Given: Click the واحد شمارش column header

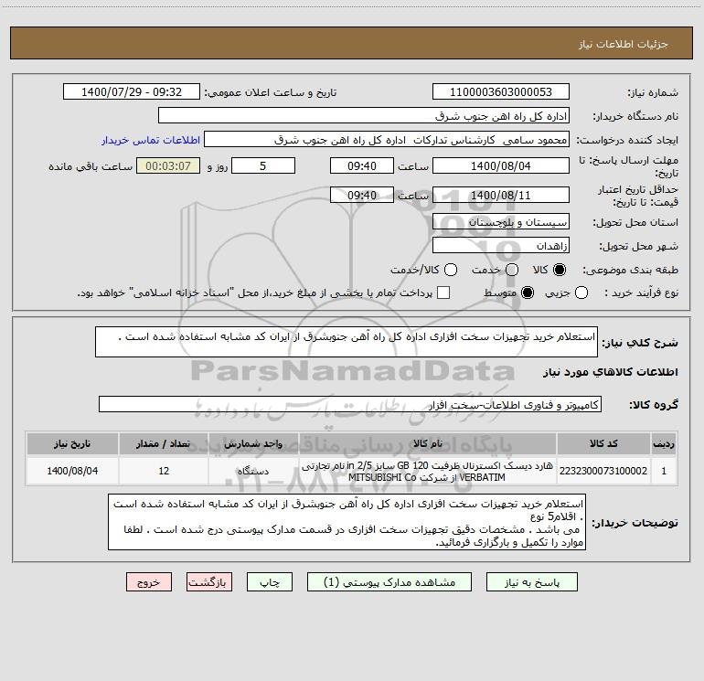Looking at the screenshot, I should point(253,443).
